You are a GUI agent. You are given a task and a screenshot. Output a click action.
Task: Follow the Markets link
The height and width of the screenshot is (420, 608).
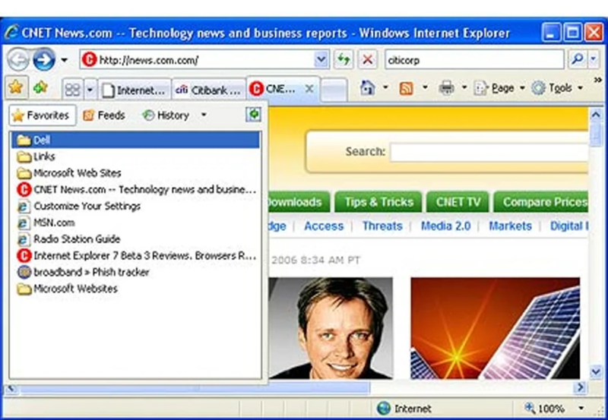pyautogui.click(x=510, y=226)
